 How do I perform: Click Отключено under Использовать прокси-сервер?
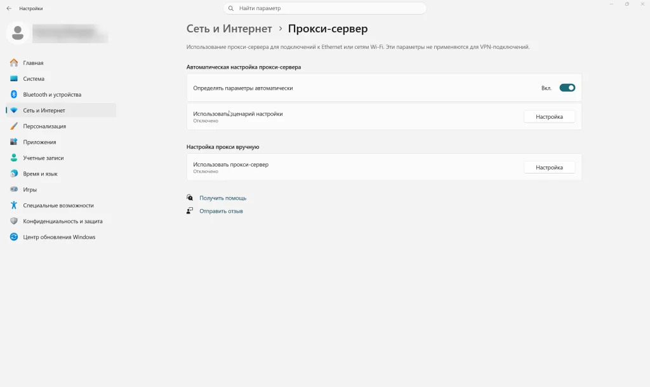[x=205, y=172]
